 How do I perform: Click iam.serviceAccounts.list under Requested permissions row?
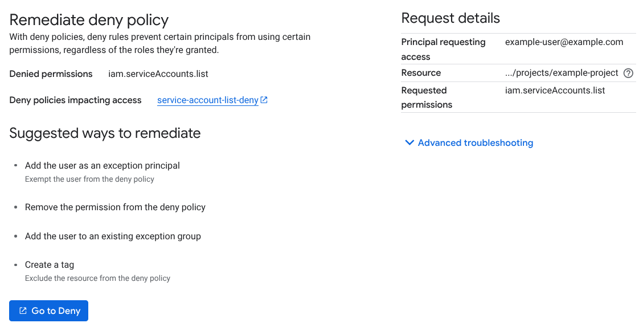click(555, 91)
